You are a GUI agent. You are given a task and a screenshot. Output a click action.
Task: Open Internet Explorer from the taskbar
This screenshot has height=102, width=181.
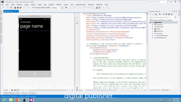click(5, 100)
